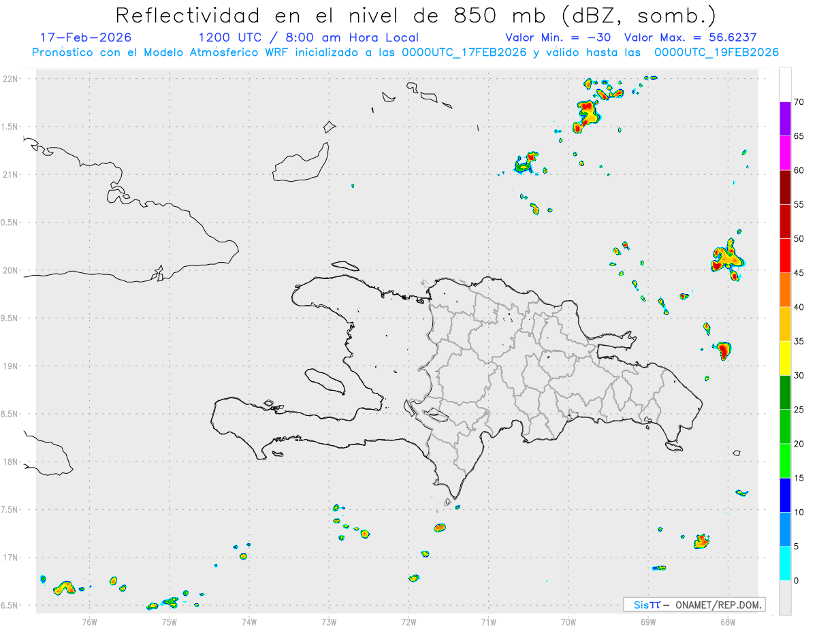Click the colorbar value "30"
This screenshot has height=631, width=817.
pos(799,376)
